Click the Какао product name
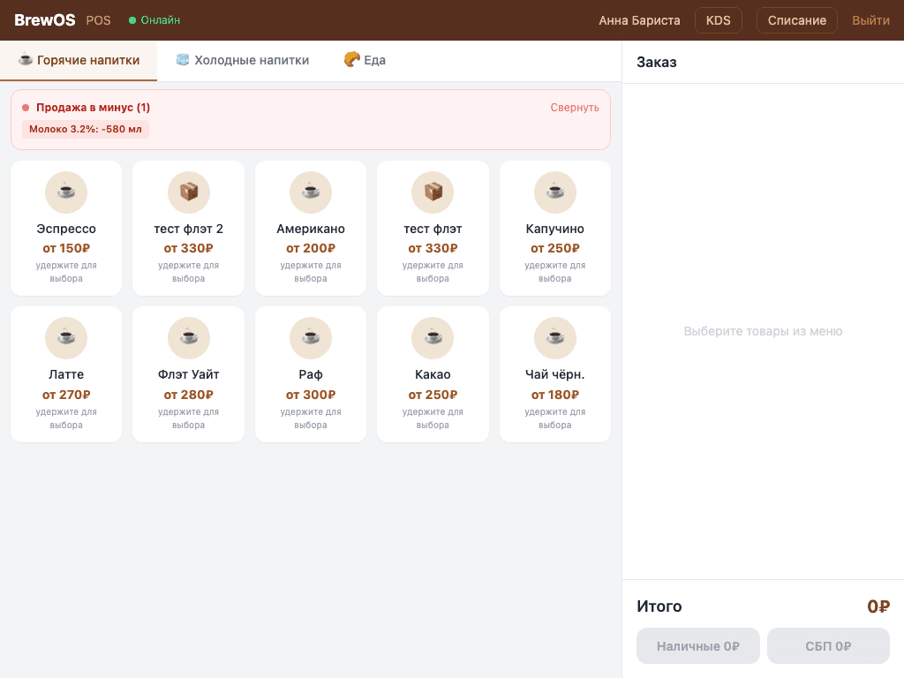This screenshot has width=904, height=678. point(433,374)
